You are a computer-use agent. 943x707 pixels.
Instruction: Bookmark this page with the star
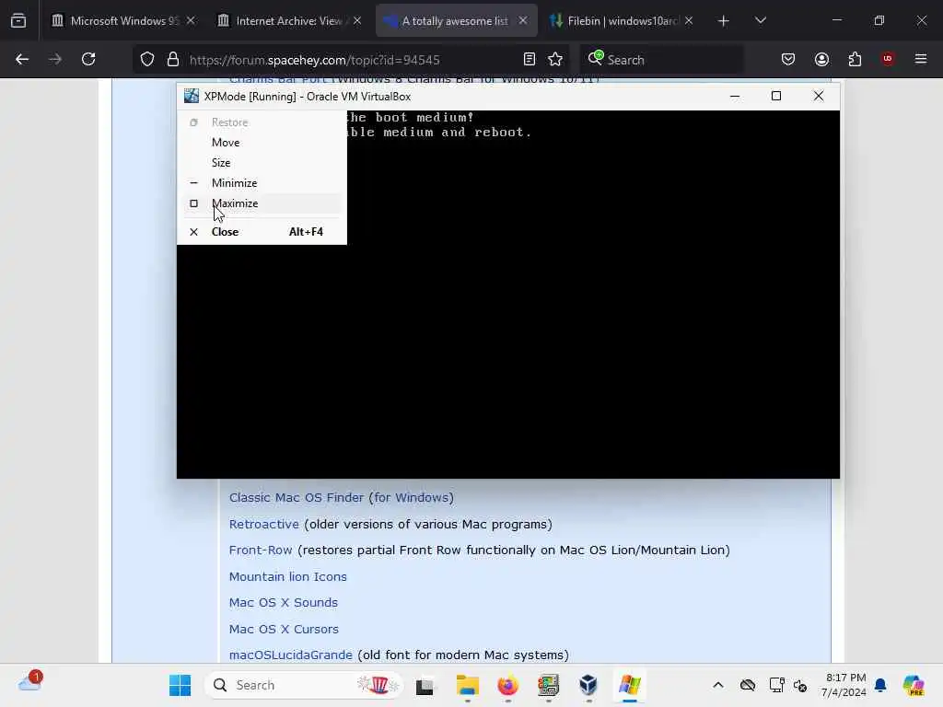555,59
